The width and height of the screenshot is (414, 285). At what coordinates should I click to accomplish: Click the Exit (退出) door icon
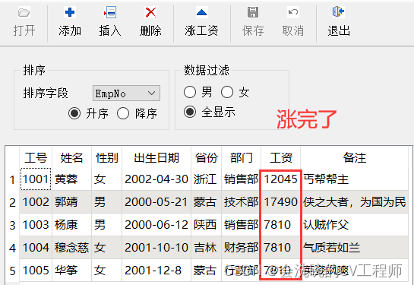(x=339, y=12)
